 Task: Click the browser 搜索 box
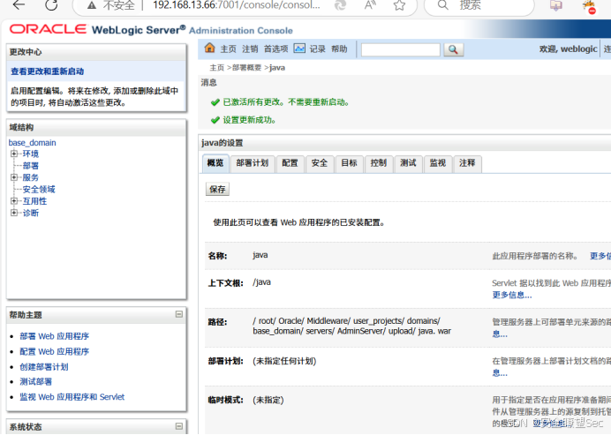(x=479, y=5)
